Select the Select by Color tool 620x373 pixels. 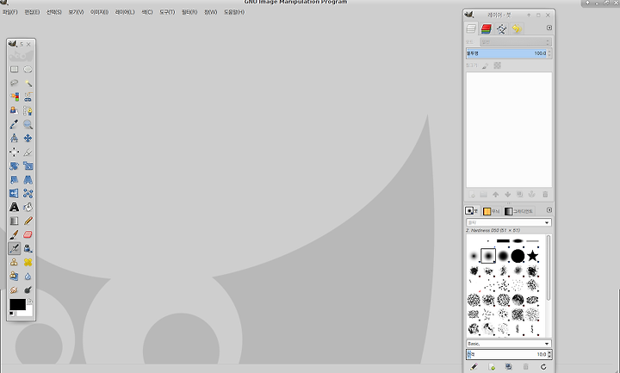point(15,96)
